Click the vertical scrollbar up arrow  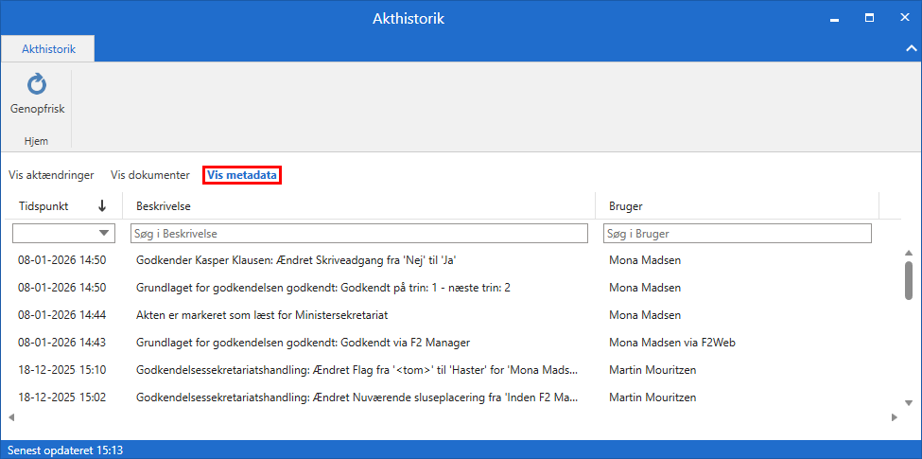pyautogui.click(x=909, y=253)
